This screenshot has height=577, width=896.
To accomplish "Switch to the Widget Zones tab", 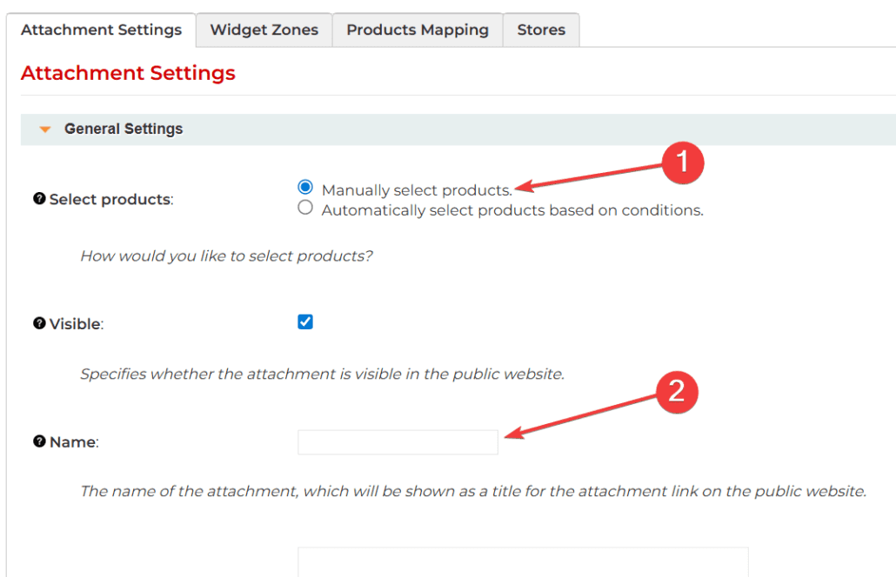I will [x=264, y=30].
